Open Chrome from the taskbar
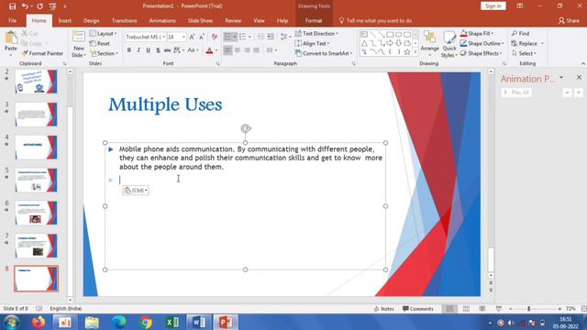 click(x=146, y=322)
